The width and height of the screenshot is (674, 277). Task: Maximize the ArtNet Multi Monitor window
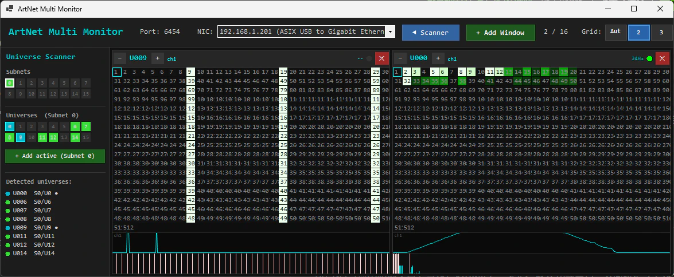click(634, 9)
